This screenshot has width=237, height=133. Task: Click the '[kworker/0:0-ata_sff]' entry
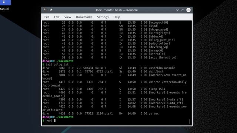[166, 99]
